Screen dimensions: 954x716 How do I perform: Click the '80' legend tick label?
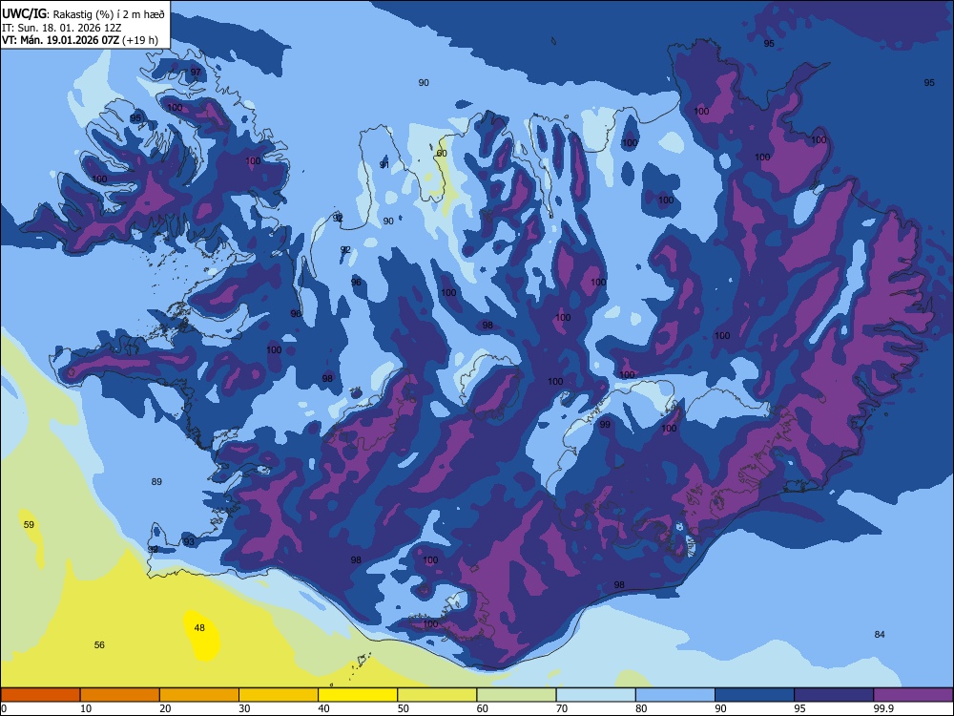click(x=641, y=708)
